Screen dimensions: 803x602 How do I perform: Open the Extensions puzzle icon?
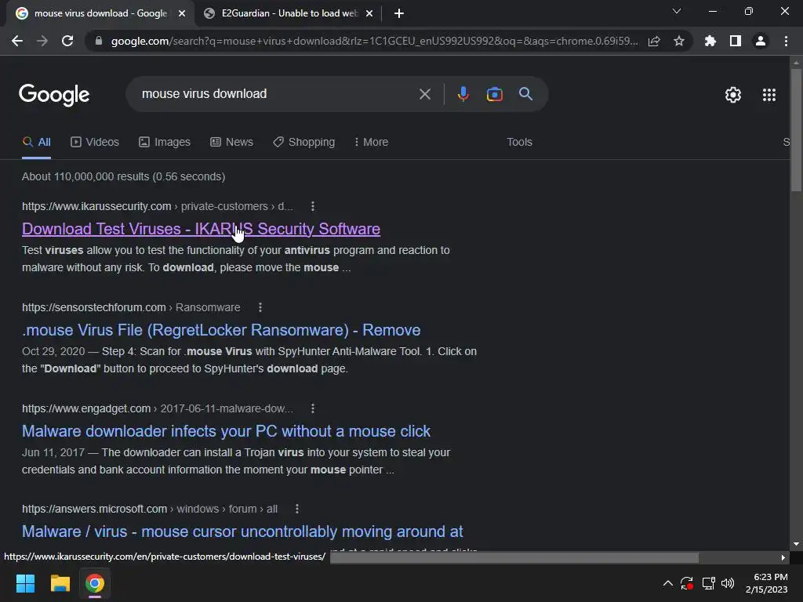710,41
